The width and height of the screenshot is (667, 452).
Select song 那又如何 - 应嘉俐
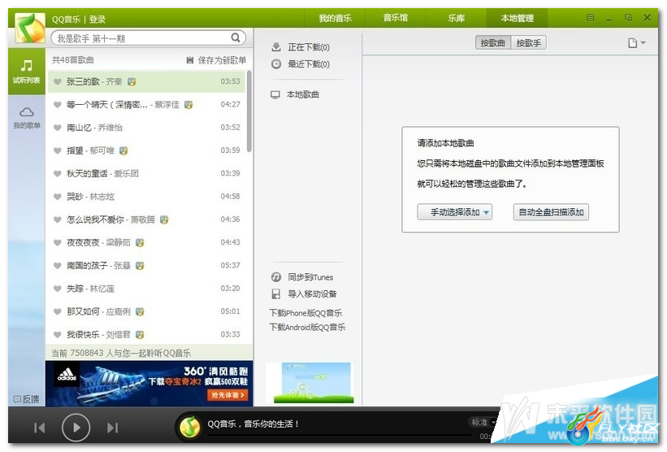(x=146, y=311)
